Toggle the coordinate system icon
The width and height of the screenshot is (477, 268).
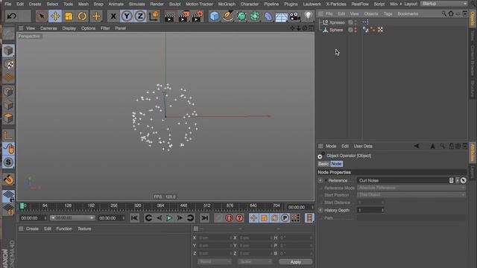point(154,16)
